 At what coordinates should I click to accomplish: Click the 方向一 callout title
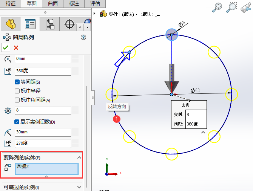[188, 105]
